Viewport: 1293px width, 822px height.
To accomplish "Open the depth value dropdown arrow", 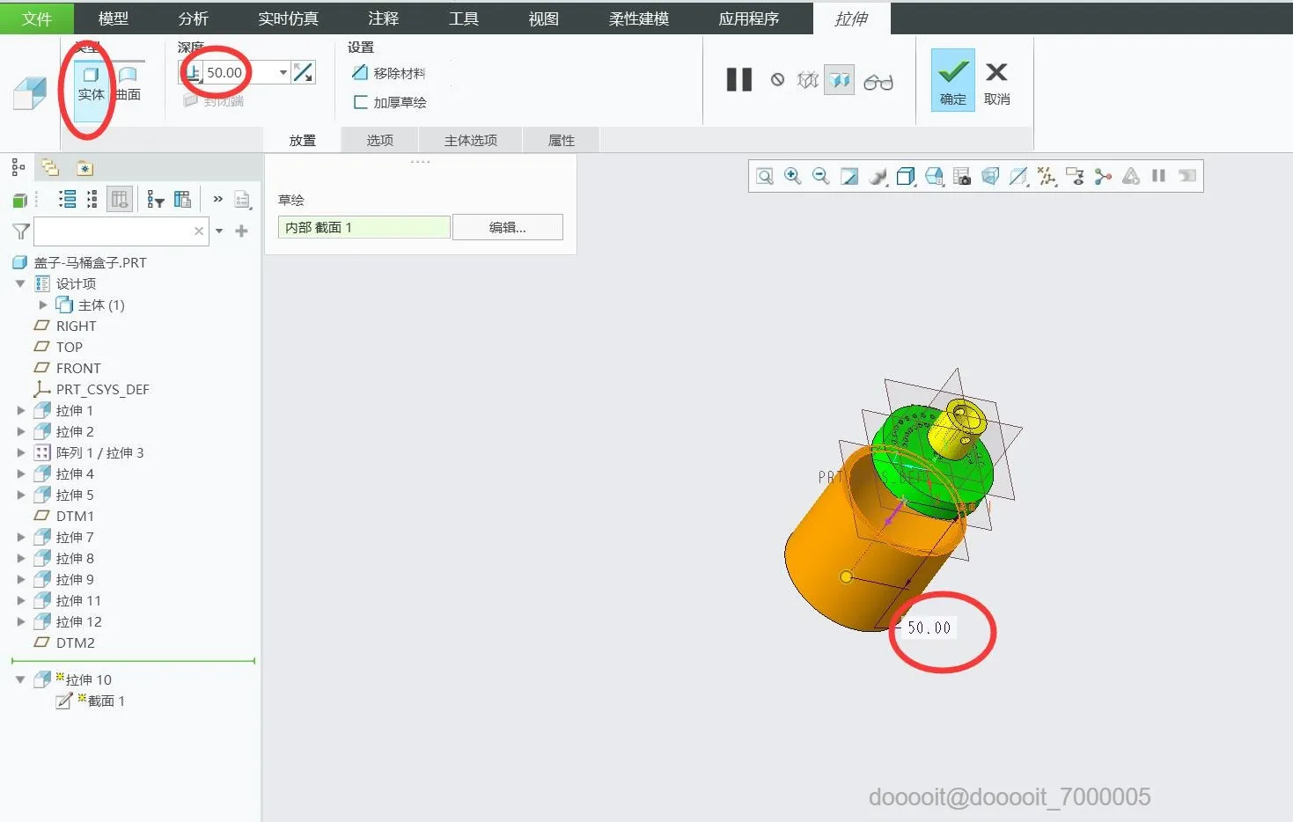I will pos(282,72).
